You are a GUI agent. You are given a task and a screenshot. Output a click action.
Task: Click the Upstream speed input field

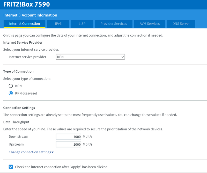[x=68, y=144]
